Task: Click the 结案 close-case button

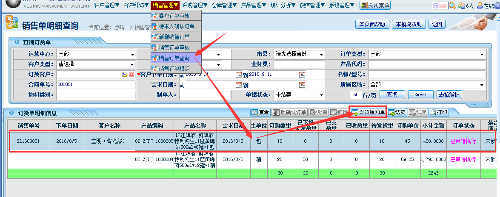Action: (397, 113)
